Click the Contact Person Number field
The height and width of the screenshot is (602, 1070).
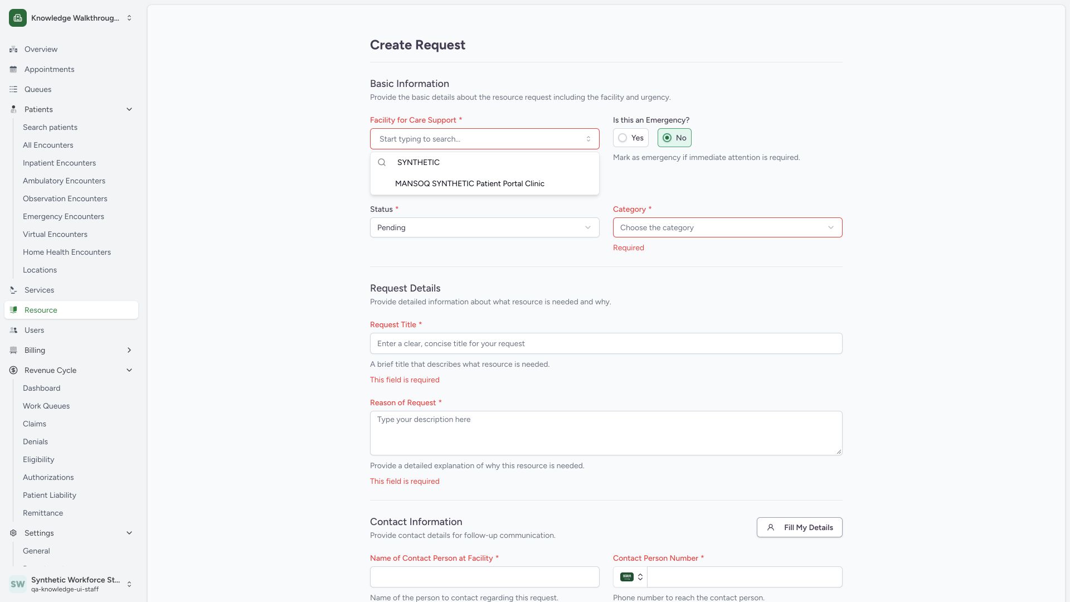pyautogui.click(x=745, y=577)
